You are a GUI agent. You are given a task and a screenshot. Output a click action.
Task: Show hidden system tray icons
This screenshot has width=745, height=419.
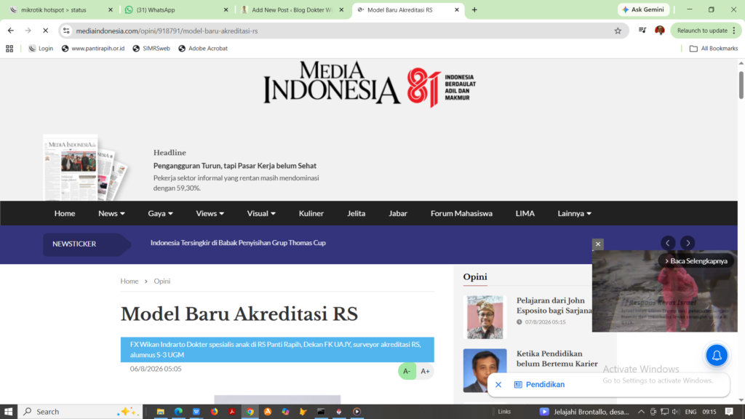click(x=641, y=412)
